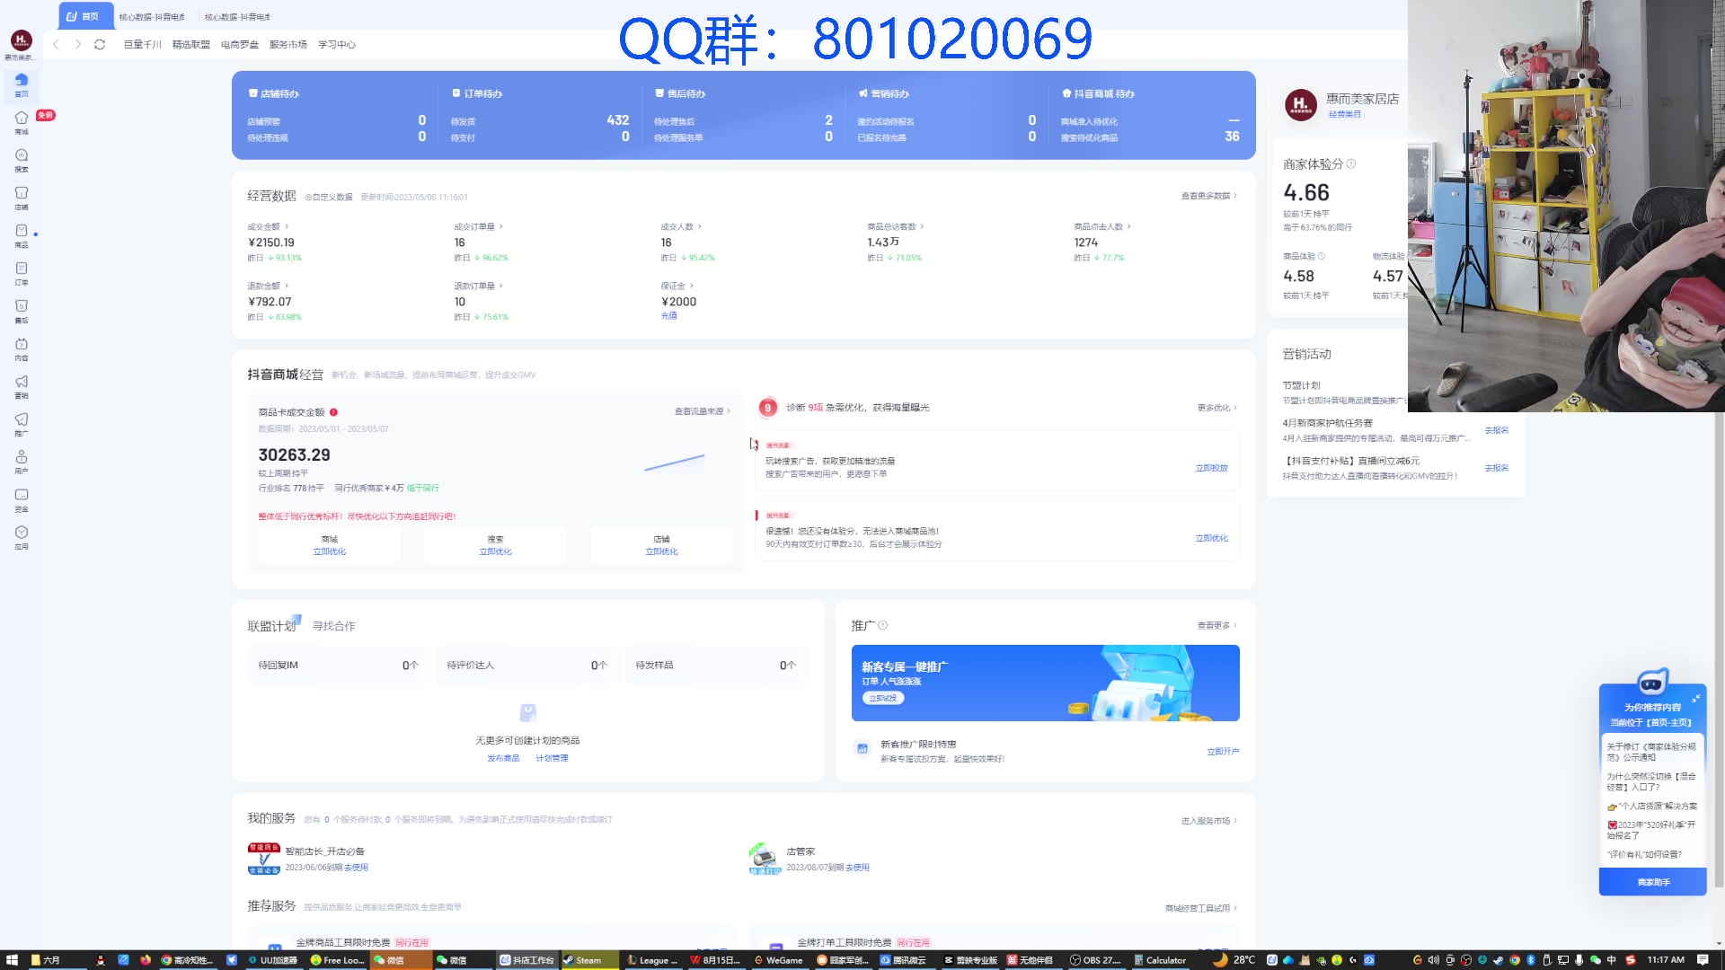Switch to second 核心数据-抖音电商 tab
The image size is (1725, 970).
[237, 17]
